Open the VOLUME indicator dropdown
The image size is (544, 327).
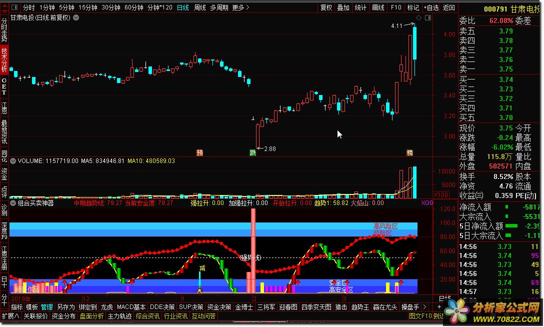coord(13,161)
